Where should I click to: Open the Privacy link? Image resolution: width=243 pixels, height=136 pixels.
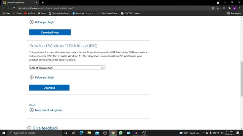[32, 105]
